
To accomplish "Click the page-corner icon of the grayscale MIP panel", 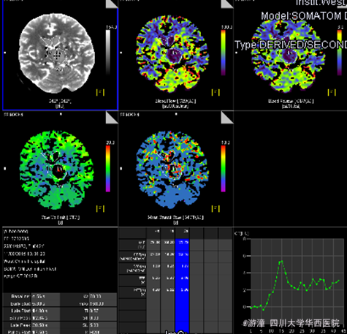I will [112, 4].
